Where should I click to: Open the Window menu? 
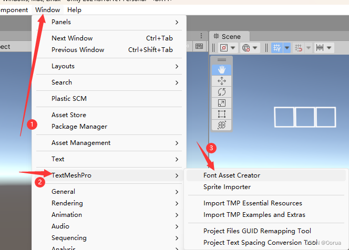click(x=48, y=10)
